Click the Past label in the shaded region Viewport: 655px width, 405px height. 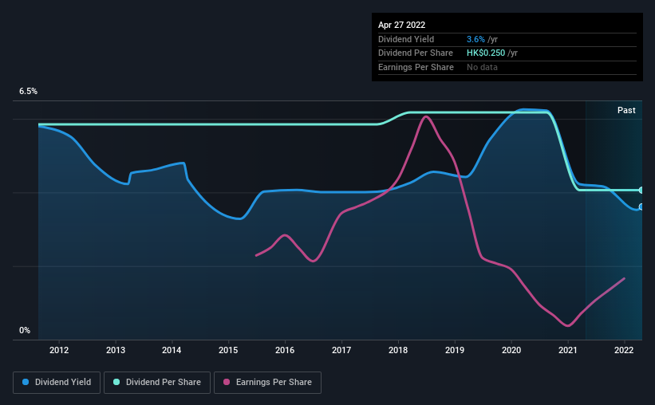(x=626, y=110)
